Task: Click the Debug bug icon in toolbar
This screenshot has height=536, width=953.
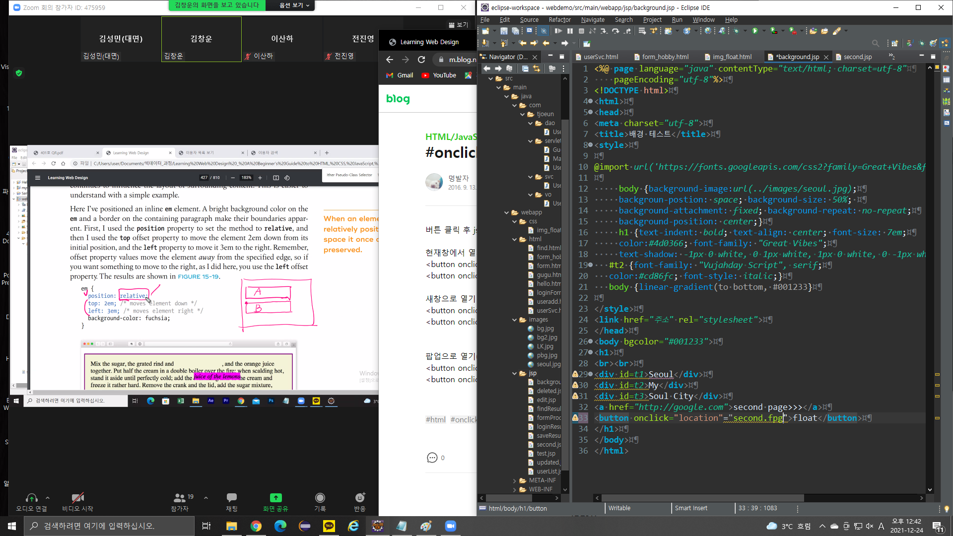Action: coord(736,31)
